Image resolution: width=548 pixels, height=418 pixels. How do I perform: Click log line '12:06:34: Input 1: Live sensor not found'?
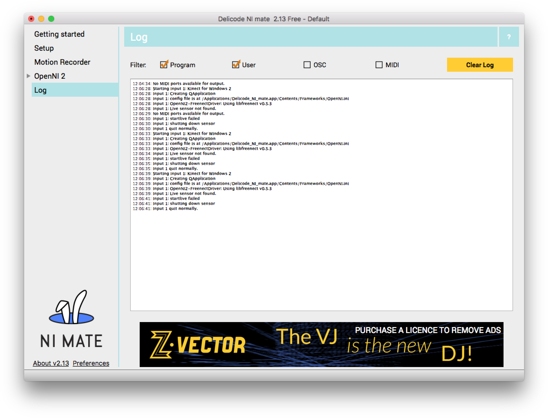174,153
